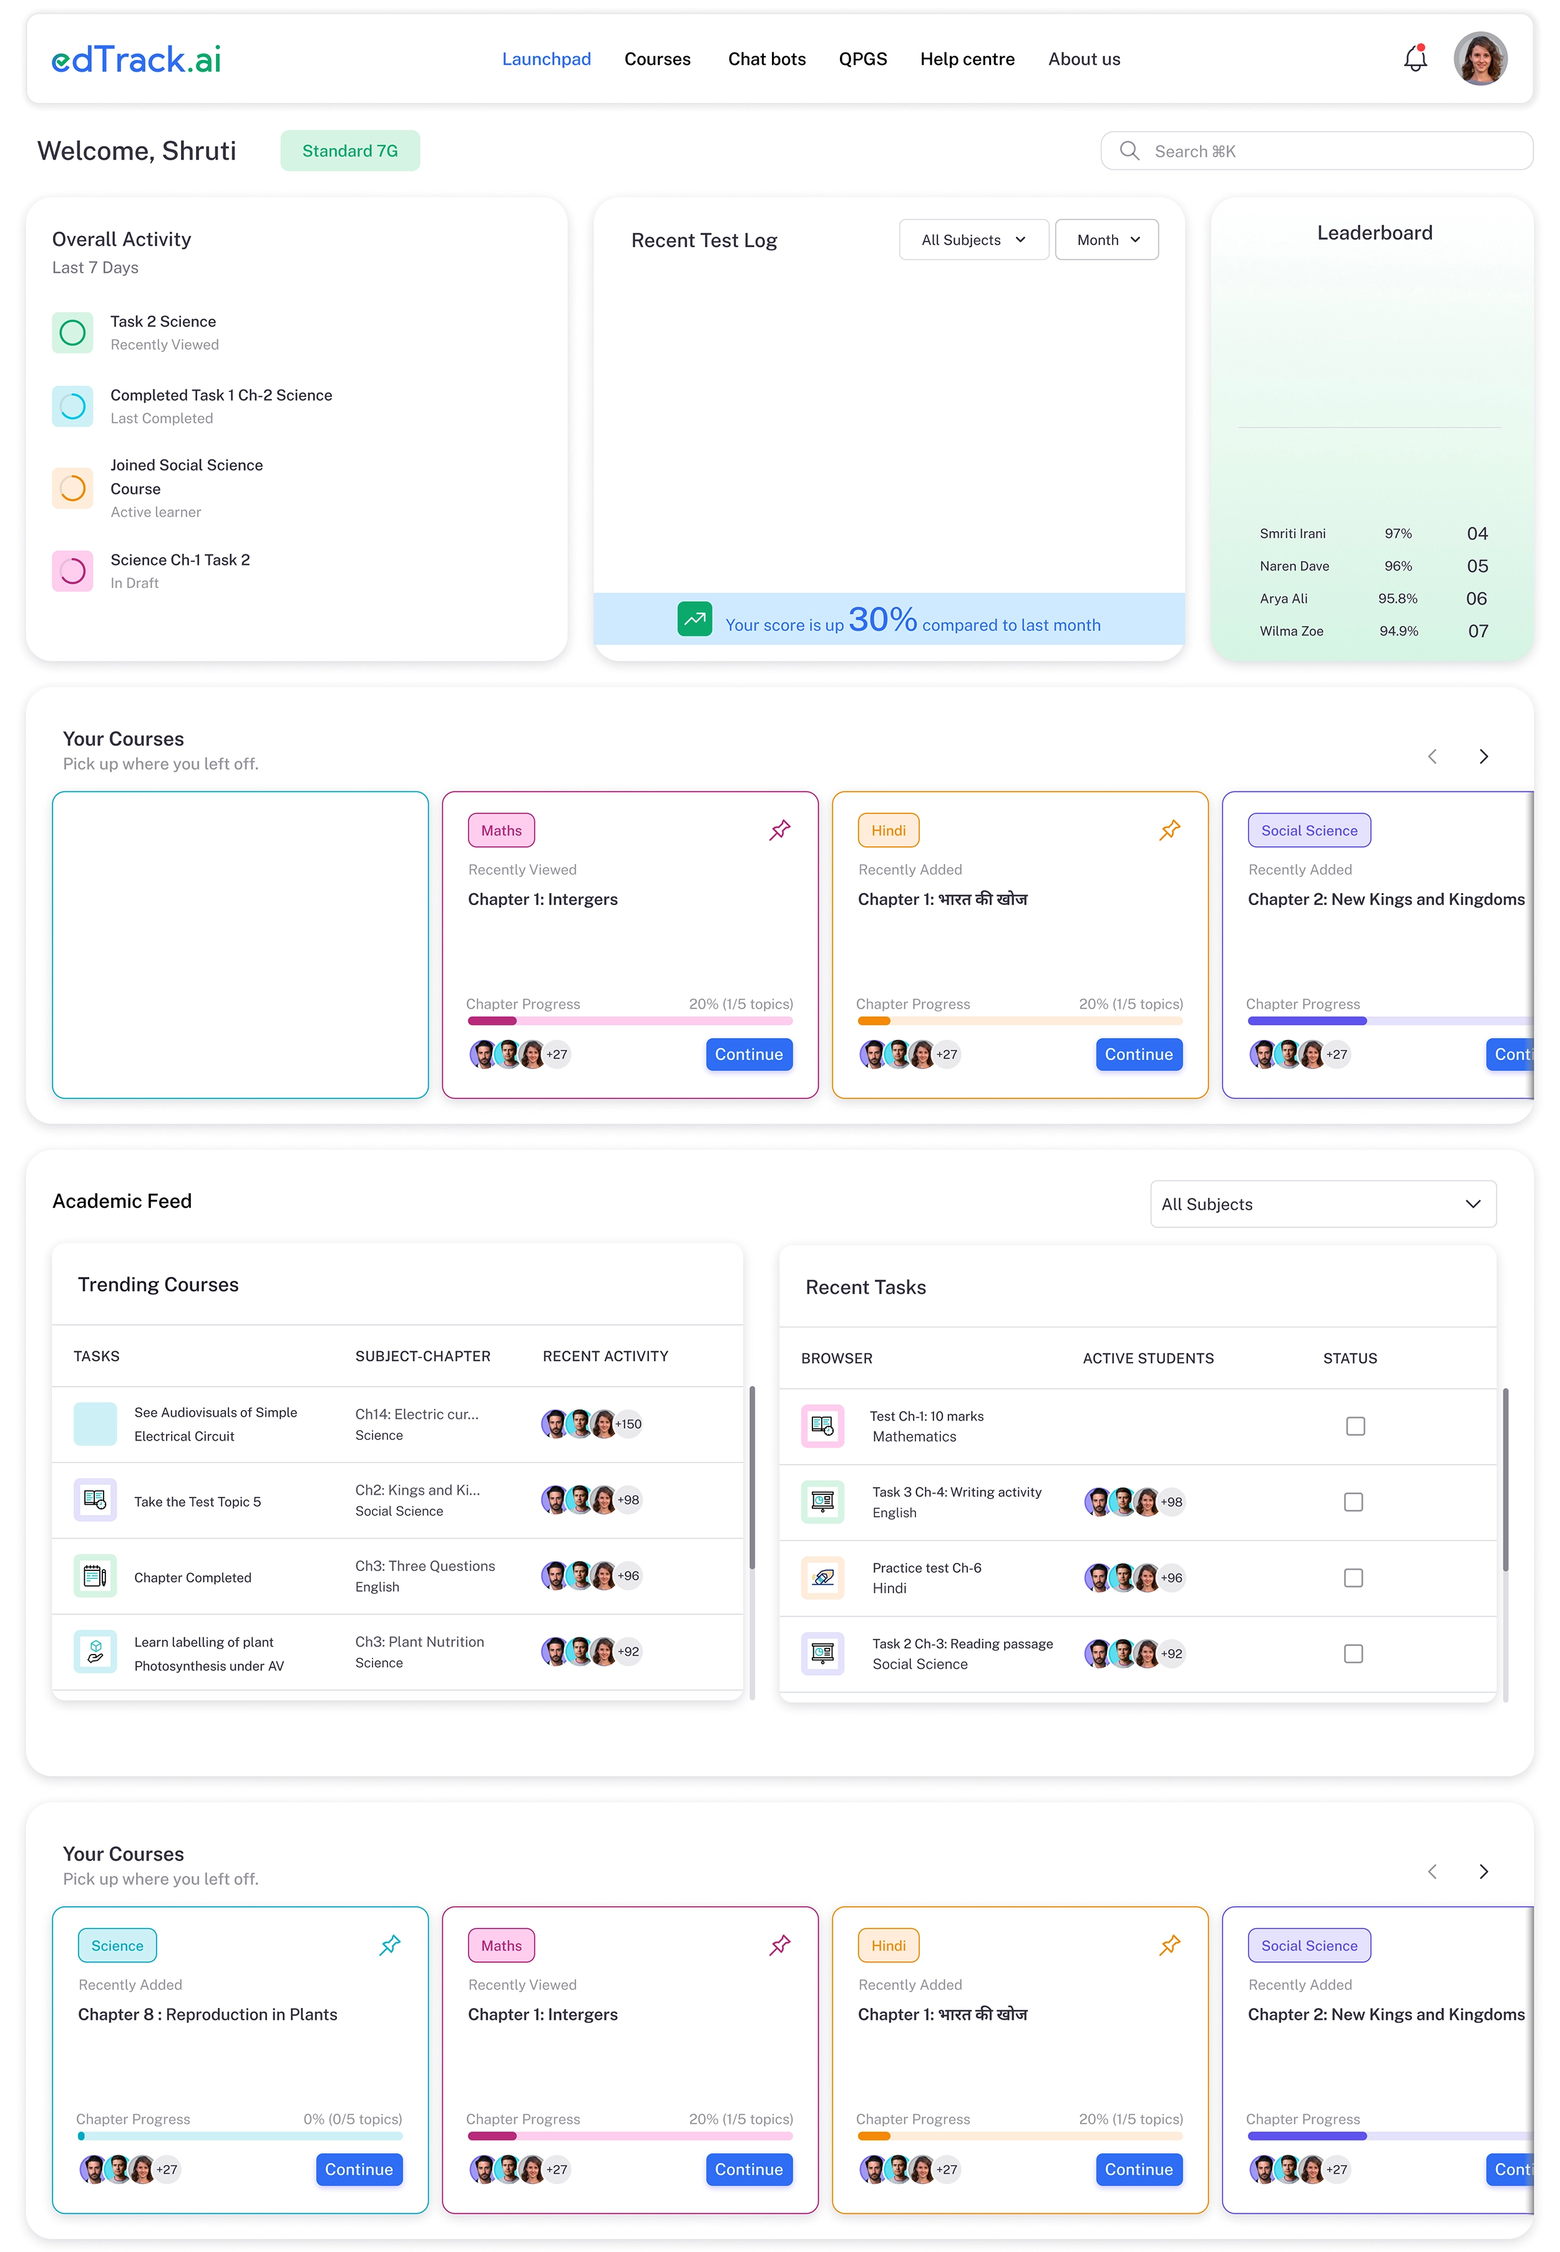Check the Practice test Ch-6 Hindi status box
1560x2252 pixels.
1353,1577
